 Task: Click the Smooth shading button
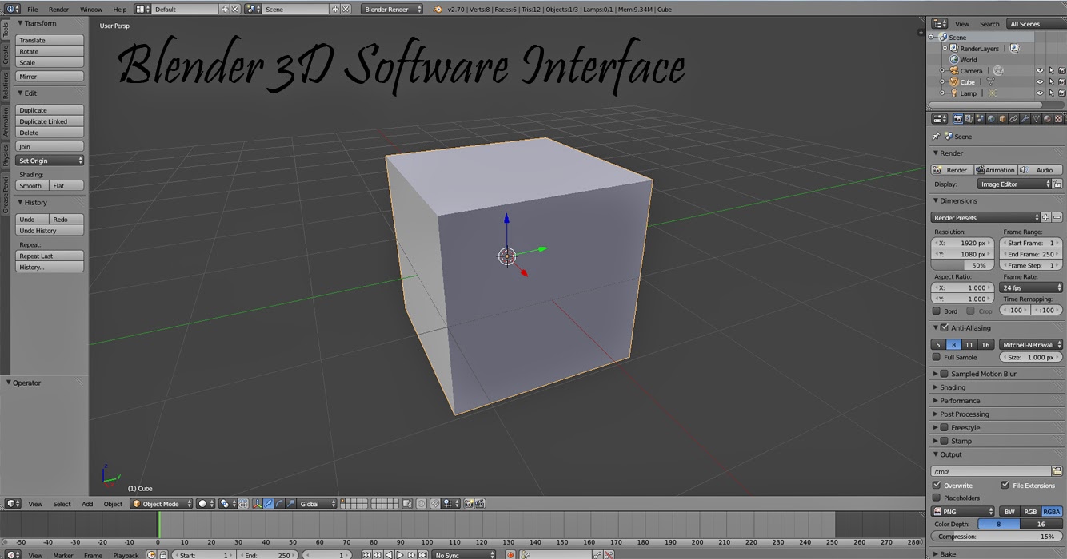click(32, 186)
